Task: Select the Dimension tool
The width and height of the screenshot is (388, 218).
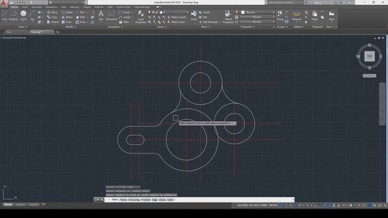Action: pyautogui.click(x=112, y=15)
